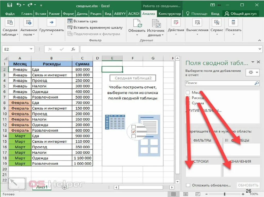The width and height of the screenshot is (264, 197).
Task: Click the zoom in plus button
Action: 243,194
